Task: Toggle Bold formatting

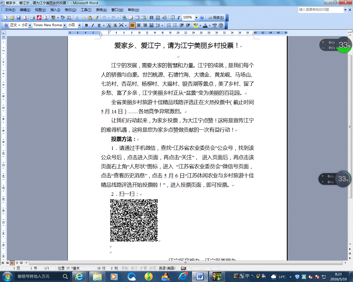Action: 86,25
